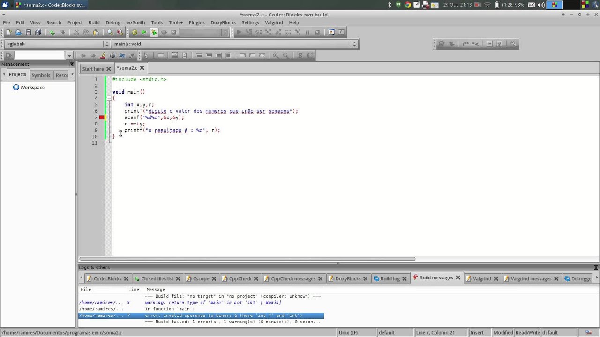Switch to the Build log tab

point(390,278)
